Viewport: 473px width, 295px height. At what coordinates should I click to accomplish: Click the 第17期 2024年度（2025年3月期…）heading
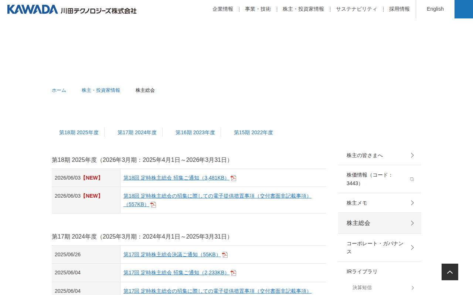(142, 237)
